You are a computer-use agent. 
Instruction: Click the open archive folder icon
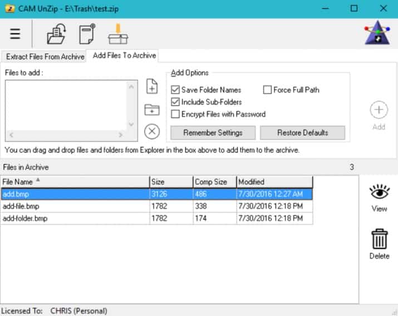56,34
